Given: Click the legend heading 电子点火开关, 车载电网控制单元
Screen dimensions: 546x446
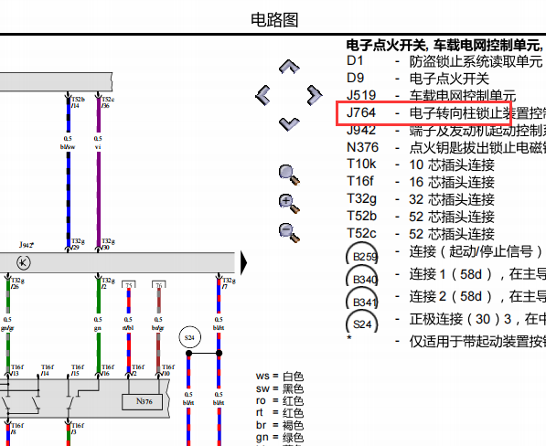Looking at the screenshot, I should [x=444, y=45].
